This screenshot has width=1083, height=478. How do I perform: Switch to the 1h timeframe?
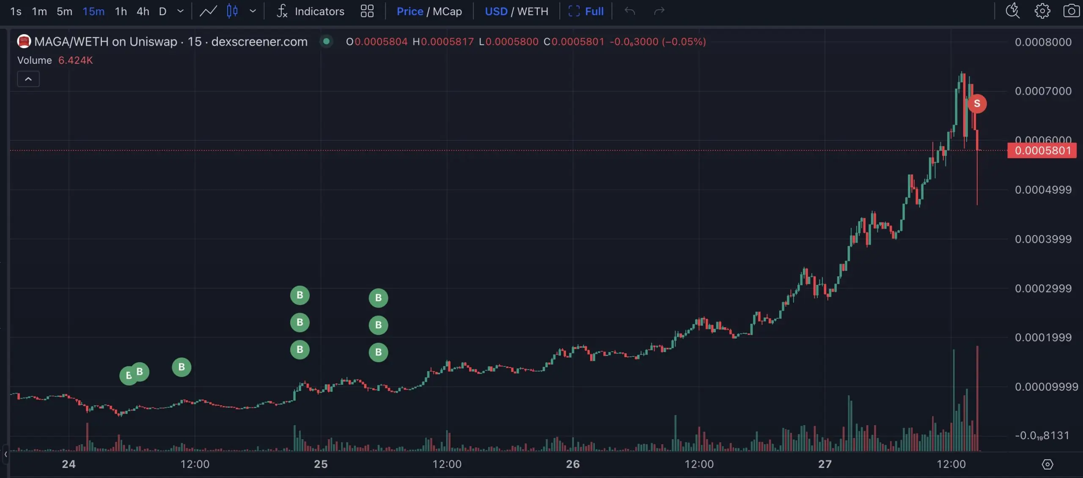pos(121,11)
